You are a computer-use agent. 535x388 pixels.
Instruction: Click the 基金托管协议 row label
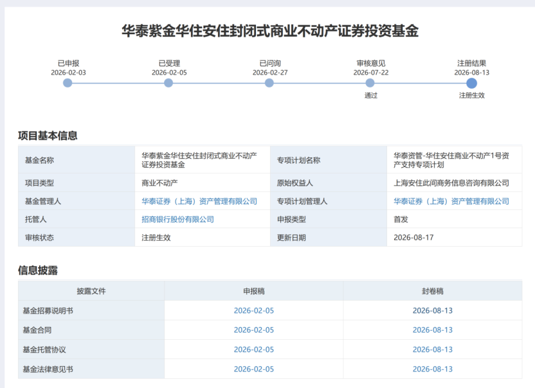[x=44, y=349]
